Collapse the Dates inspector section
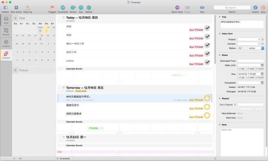Viewport: 268px width, 161px height. 220,55
